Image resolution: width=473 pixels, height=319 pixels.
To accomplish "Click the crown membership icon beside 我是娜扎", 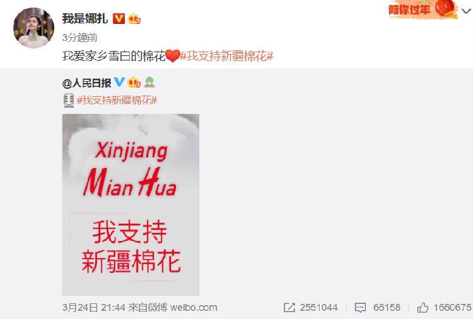I will tap(134, 19).
